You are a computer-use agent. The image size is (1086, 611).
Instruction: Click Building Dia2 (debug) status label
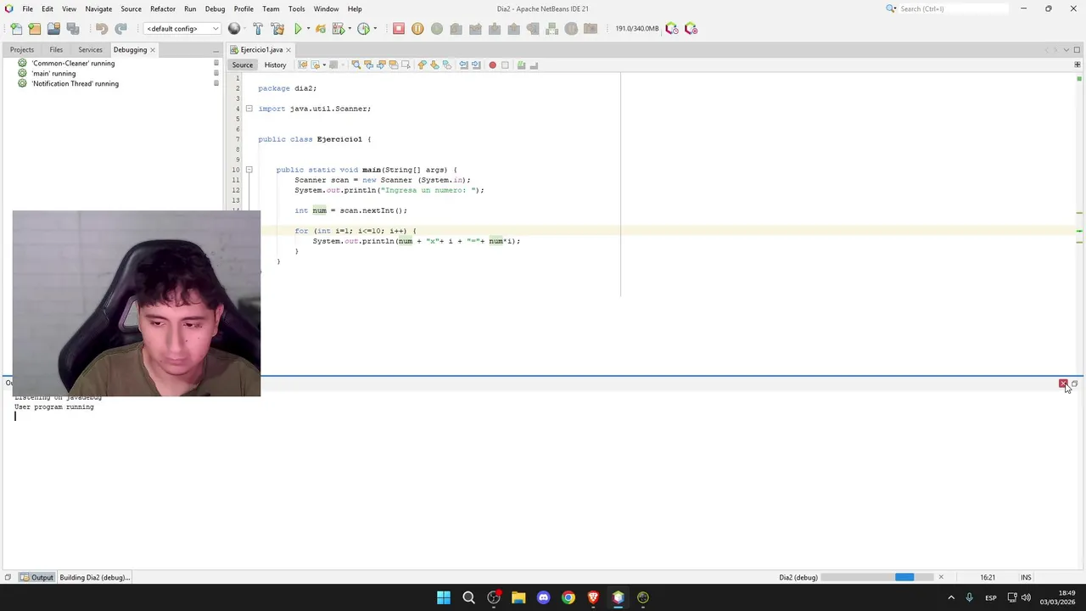94,577
